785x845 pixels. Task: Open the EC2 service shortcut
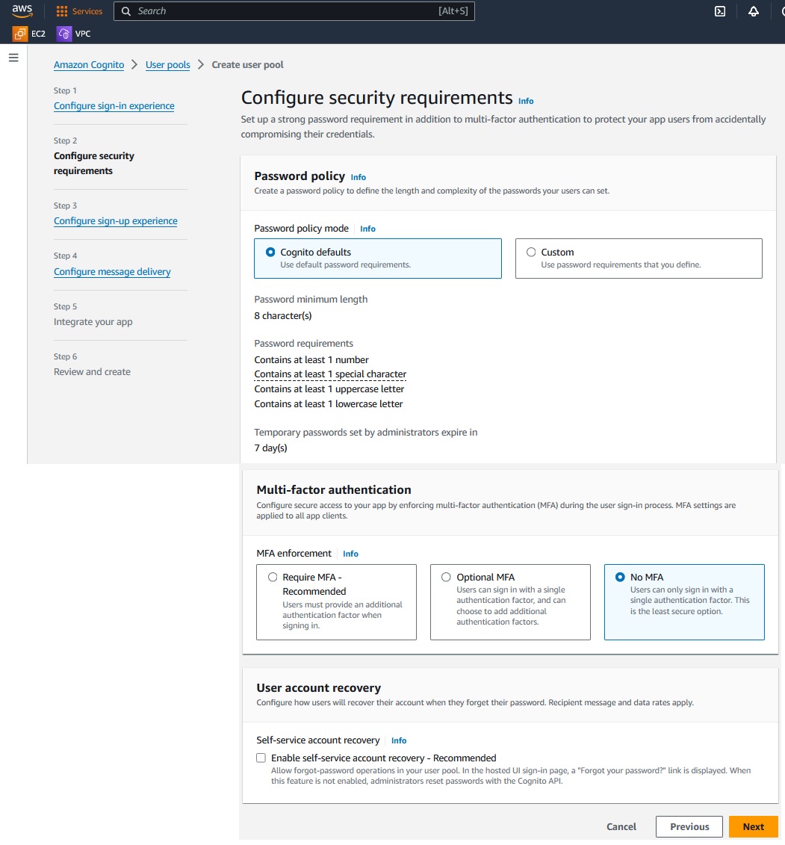[x=28, y=34]
